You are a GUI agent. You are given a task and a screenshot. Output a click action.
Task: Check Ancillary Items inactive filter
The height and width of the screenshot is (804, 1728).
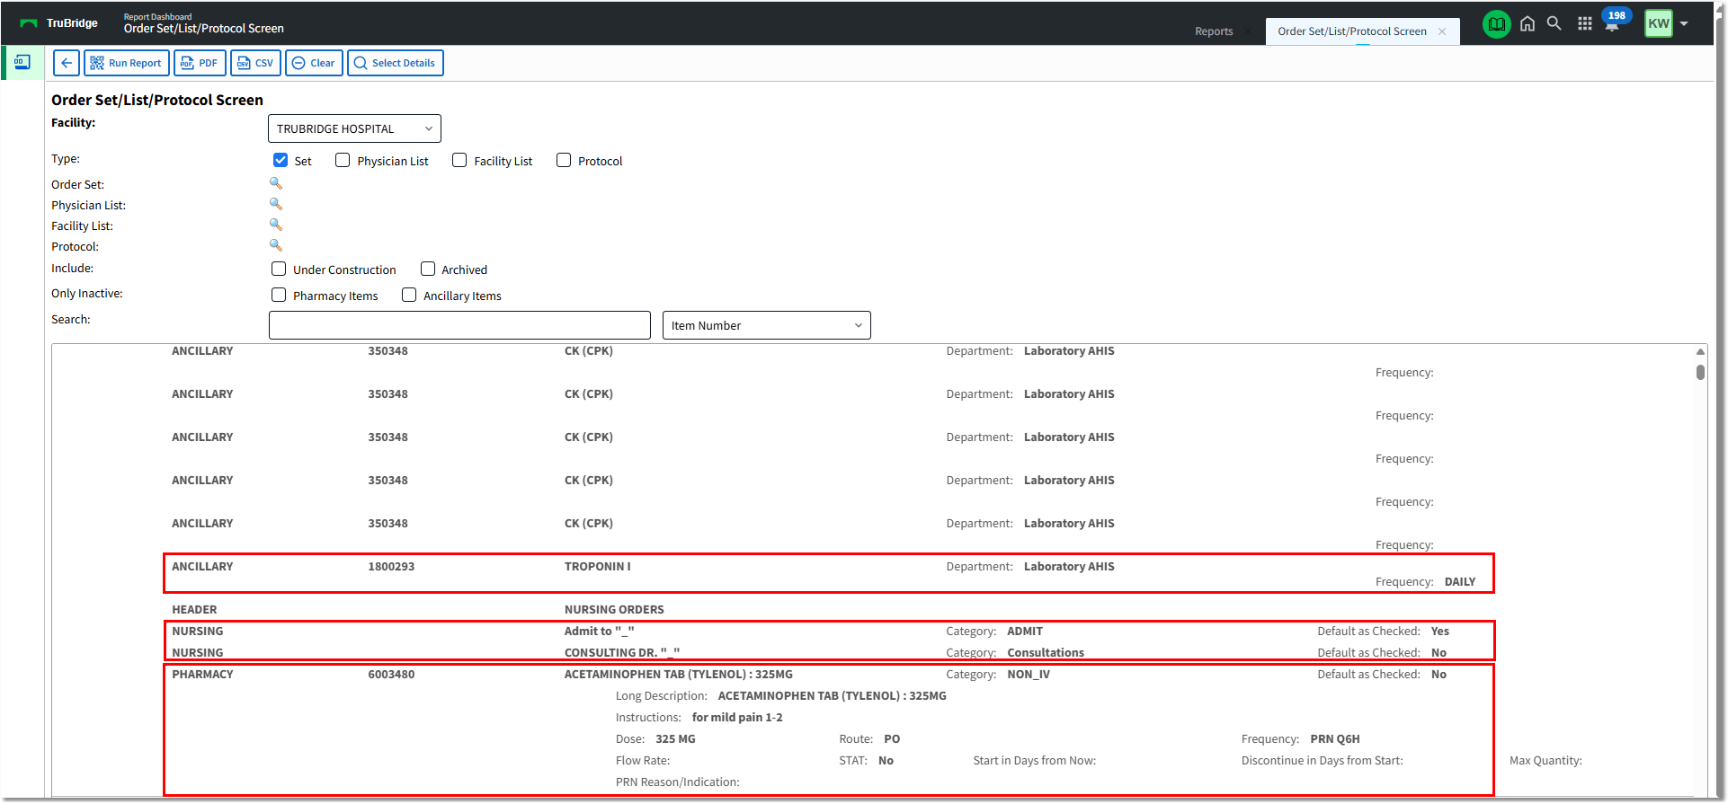pos(409,295)
